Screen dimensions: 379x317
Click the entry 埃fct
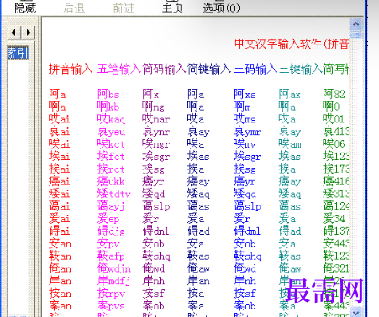[x=111, y=156]
